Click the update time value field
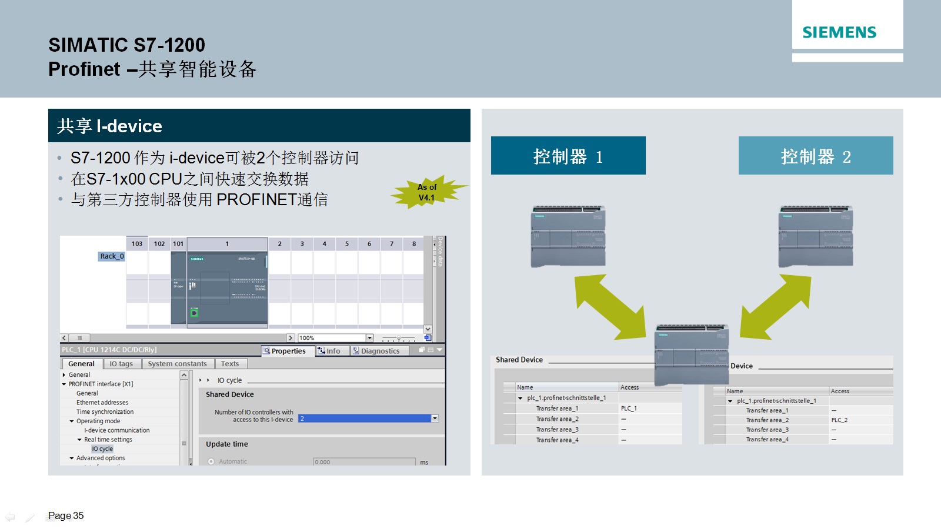 coord(364,462)
